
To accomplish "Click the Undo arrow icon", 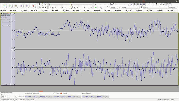I will [149, 4].
